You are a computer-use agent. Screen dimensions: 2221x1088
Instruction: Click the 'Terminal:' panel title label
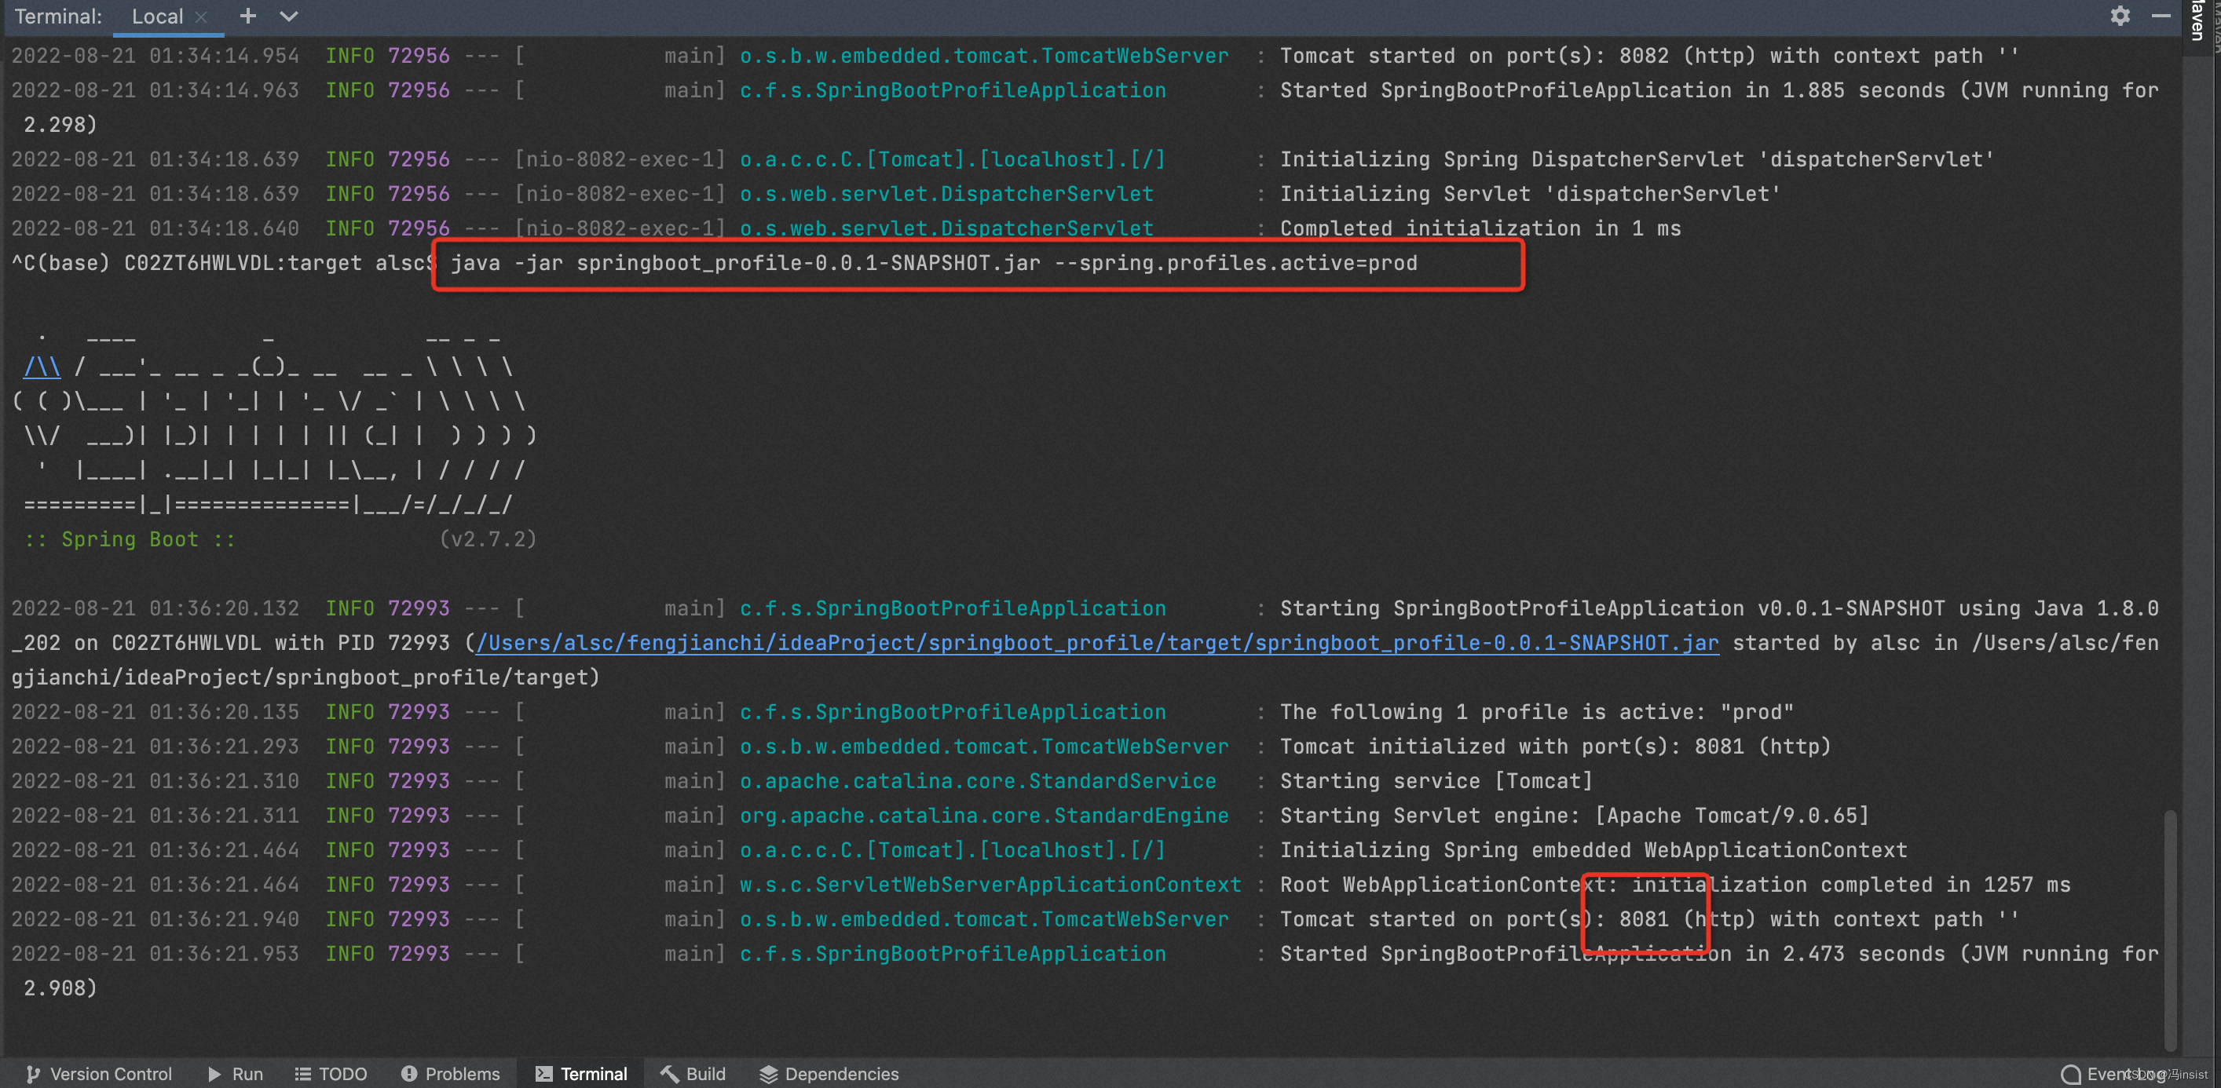coord(58,16)
